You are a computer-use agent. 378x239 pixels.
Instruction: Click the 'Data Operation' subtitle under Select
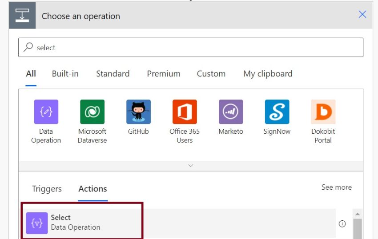pyautogui.click(x=76, y=227)
